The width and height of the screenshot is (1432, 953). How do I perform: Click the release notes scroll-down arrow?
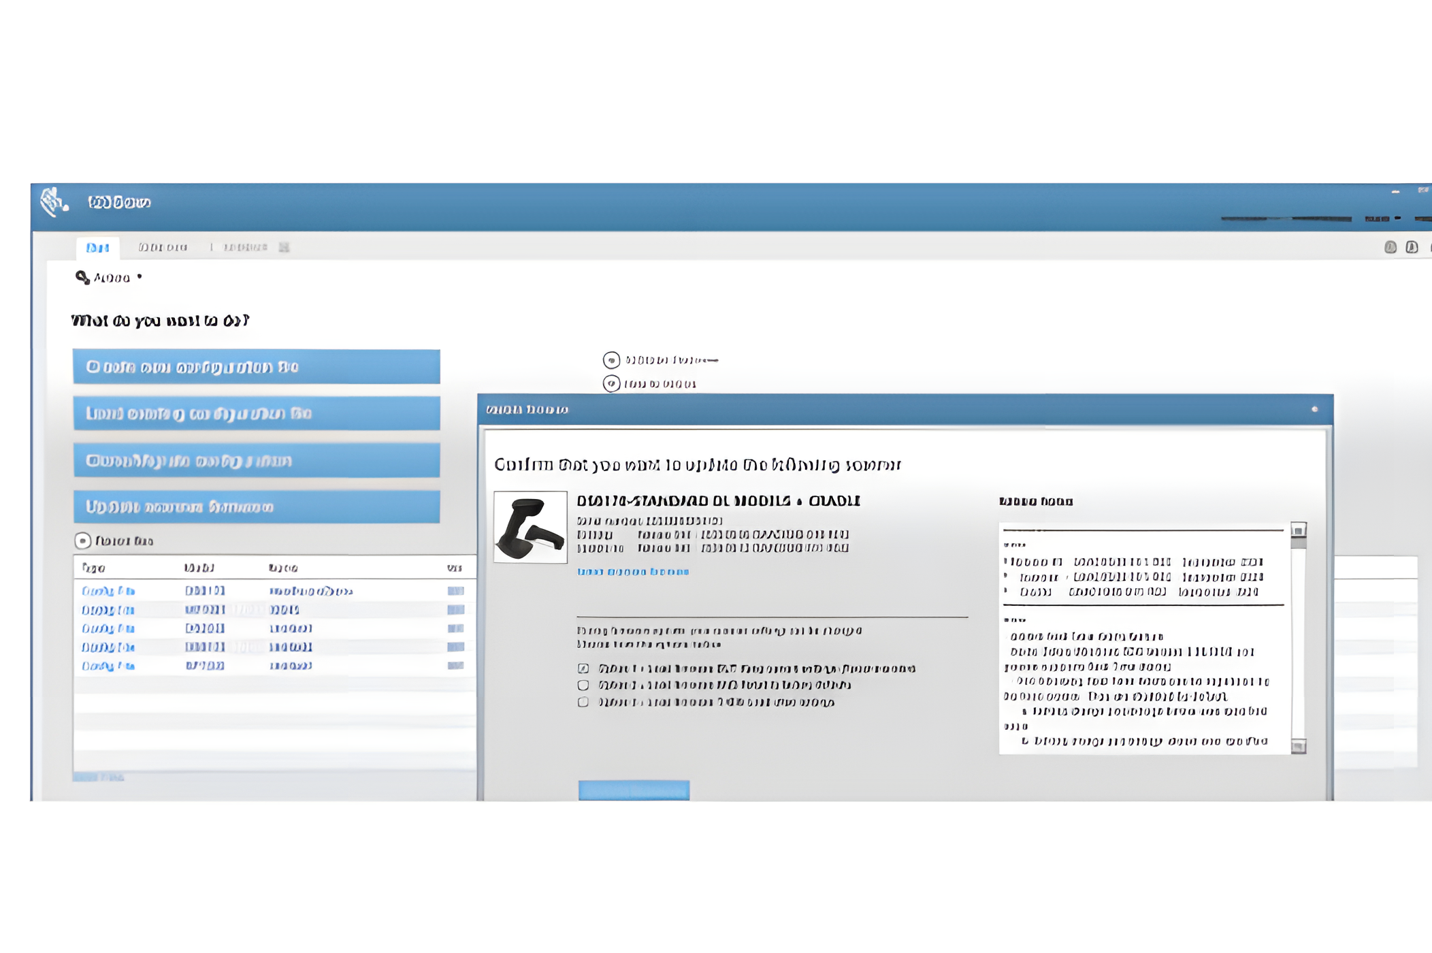(1299, 747)
